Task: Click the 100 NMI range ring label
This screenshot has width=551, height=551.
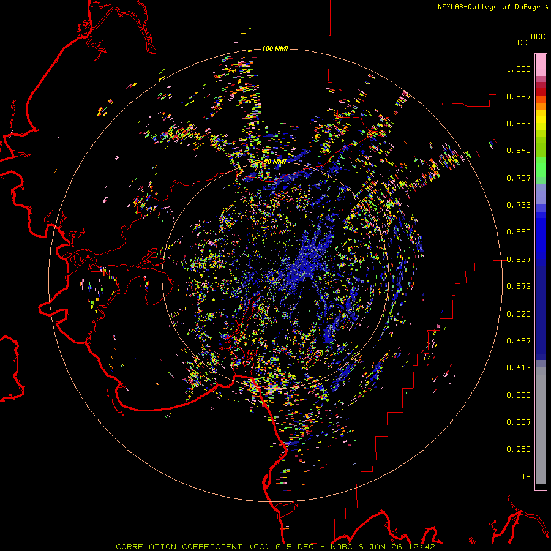Action: pos(275,48)
